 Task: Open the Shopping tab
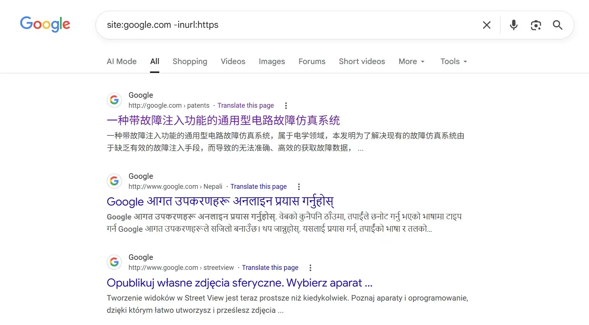tap(190, 61)
